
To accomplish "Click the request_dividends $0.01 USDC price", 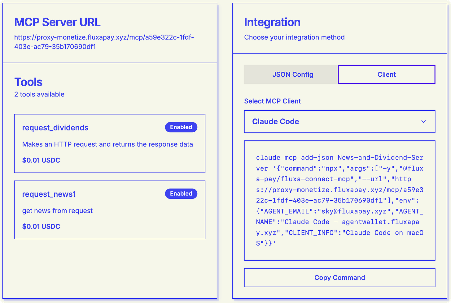I will tap(41, 160).
